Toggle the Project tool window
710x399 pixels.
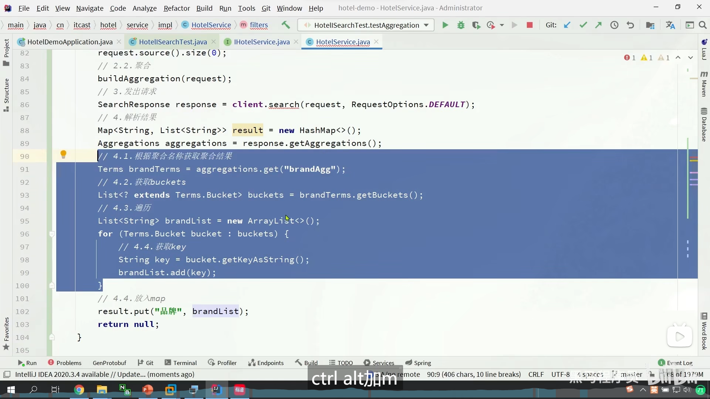click(x=6, y=52)
